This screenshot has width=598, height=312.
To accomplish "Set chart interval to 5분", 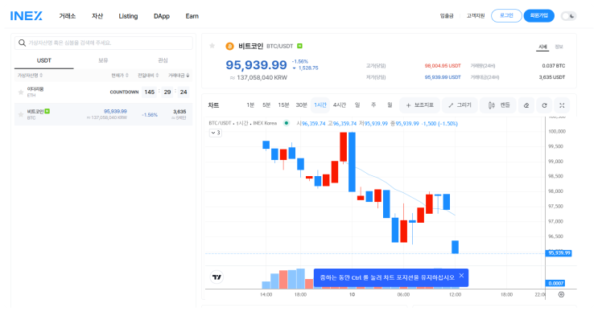I will pyautogui.click(x=266, y=105).
